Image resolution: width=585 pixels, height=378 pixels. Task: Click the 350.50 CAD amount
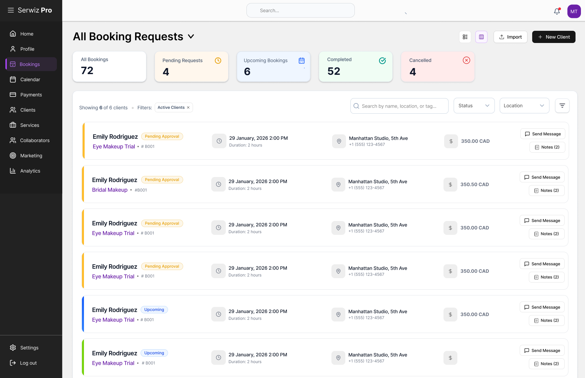pos(475,184)
